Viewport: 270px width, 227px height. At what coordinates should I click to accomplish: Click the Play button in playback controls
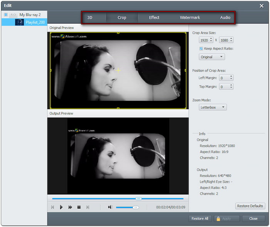point(61,207)
